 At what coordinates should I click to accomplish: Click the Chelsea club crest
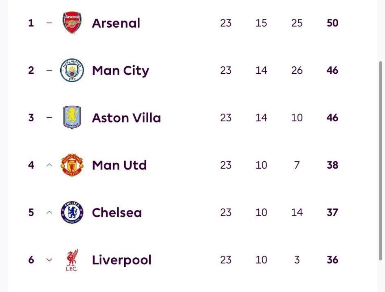pyautogui.click(x=72, y=212)
